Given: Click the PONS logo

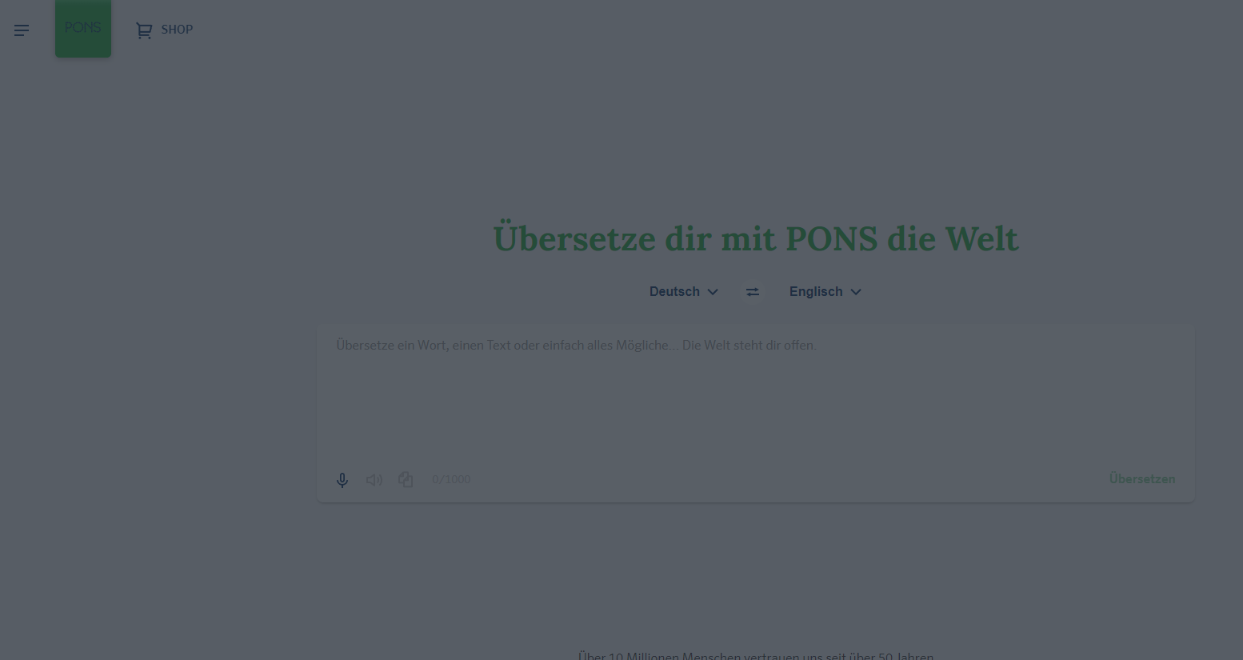Looking at the screenshot, I should [83, 28].
